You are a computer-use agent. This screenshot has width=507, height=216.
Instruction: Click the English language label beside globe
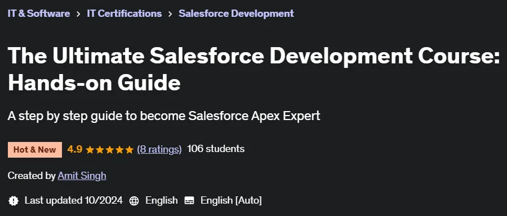point(161,200)
